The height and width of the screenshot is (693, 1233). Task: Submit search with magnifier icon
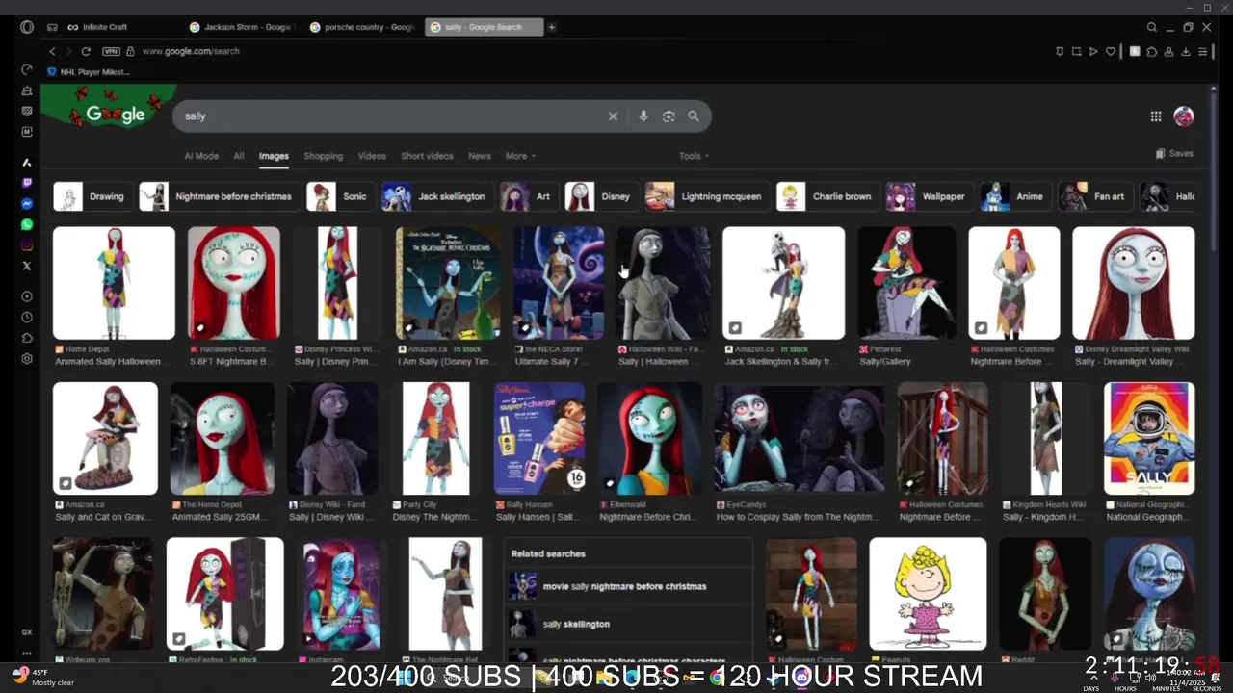693,116
